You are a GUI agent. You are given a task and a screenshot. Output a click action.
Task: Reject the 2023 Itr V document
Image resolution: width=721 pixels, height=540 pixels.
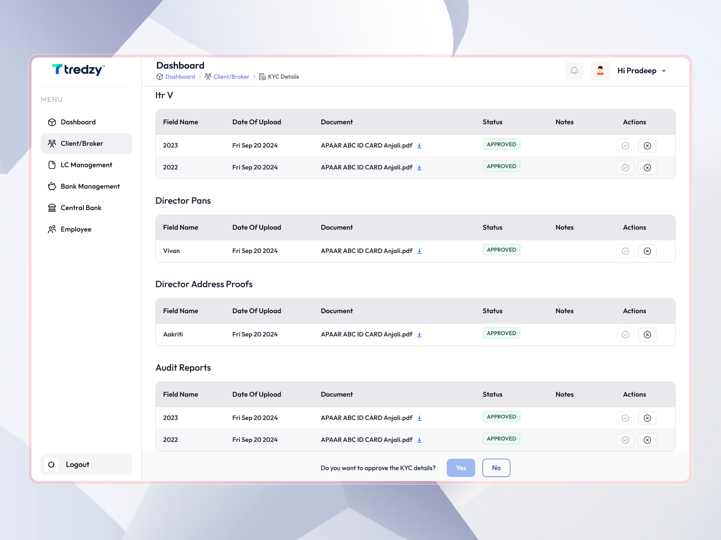click(x=647, y=145)
